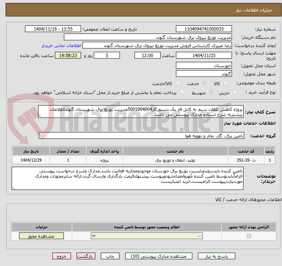Click the چاپ print button
The image size is (282, 266).
(x=110, y=256)
